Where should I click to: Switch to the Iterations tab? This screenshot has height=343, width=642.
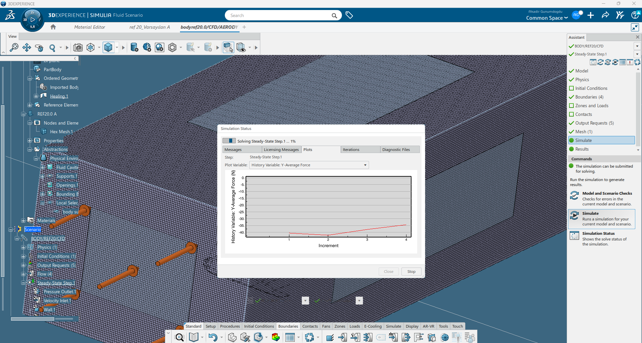[x=360, y=150]
